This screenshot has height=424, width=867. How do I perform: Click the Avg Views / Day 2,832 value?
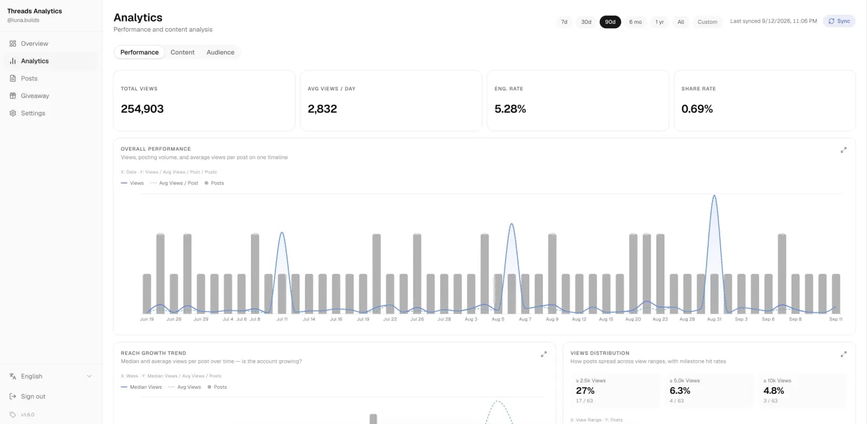click(322, 109)
